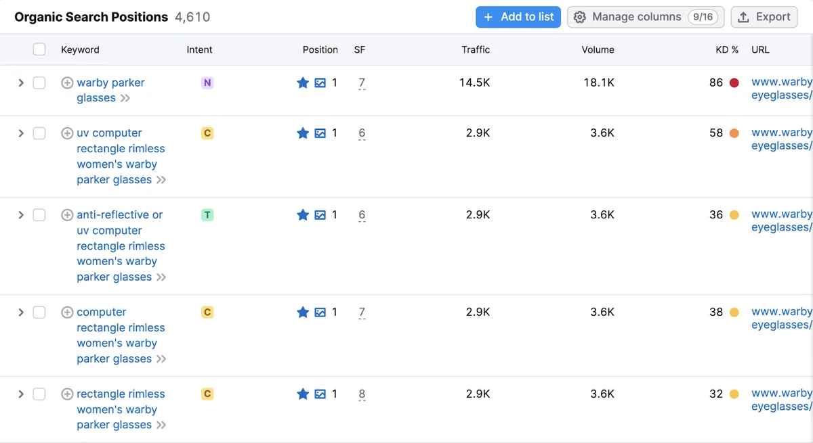Image resolution: width=813 pixels, height=443 pixels.
Task: Click star icon in KD 38 row
Action: (303, 312)
